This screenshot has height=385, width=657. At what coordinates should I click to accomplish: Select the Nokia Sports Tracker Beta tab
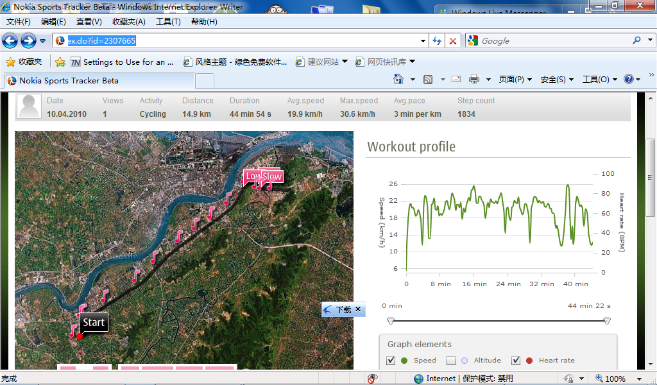point(99,81)
